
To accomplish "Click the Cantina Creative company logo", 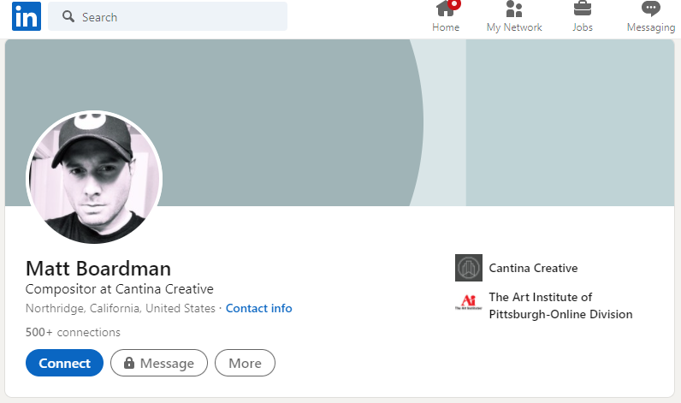I will (x=469, y=268).
